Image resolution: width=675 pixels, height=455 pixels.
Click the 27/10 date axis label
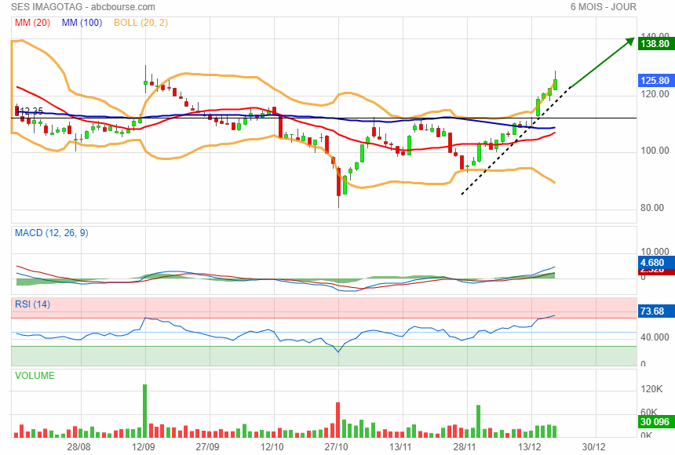336,447
